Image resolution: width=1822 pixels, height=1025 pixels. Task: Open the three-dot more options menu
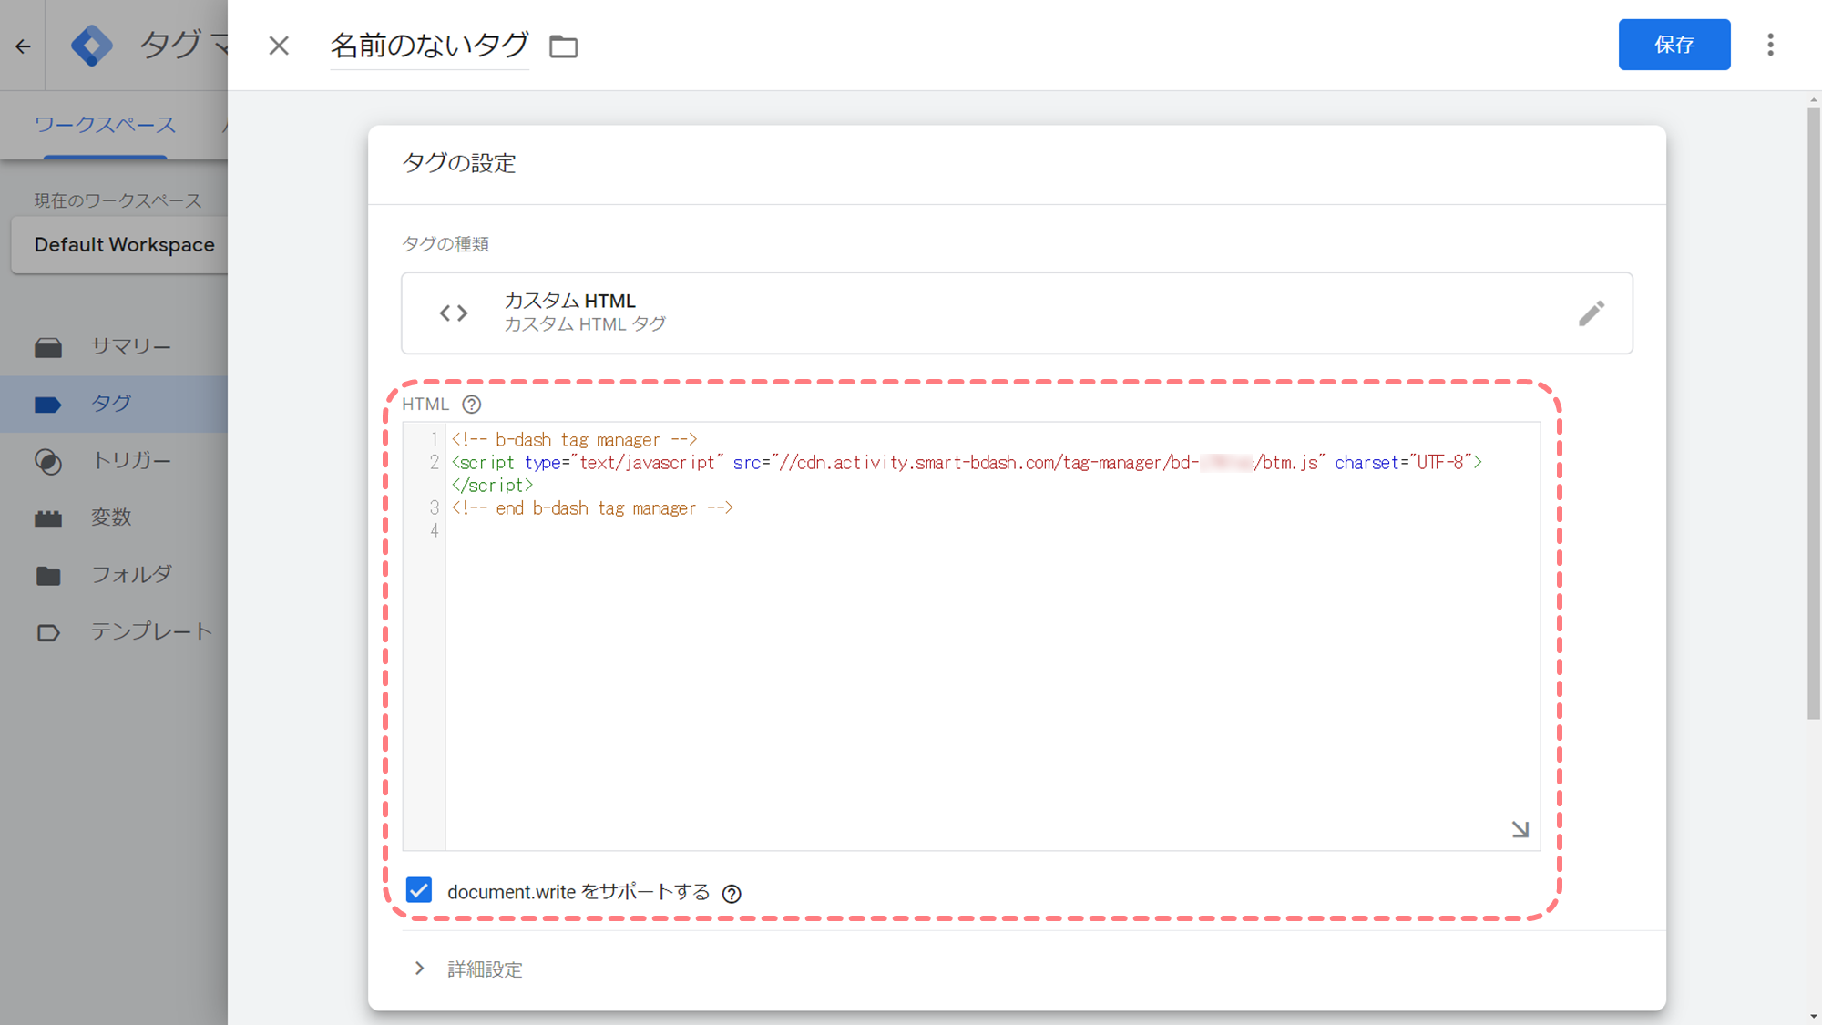point(1770,45)
